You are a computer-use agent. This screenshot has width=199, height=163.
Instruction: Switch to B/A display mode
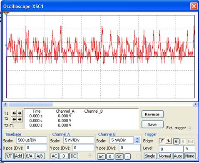click(x=29, y=156)
